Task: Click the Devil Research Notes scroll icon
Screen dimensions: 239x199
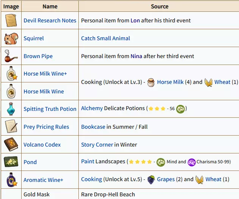Action: (x=11, y=21)
